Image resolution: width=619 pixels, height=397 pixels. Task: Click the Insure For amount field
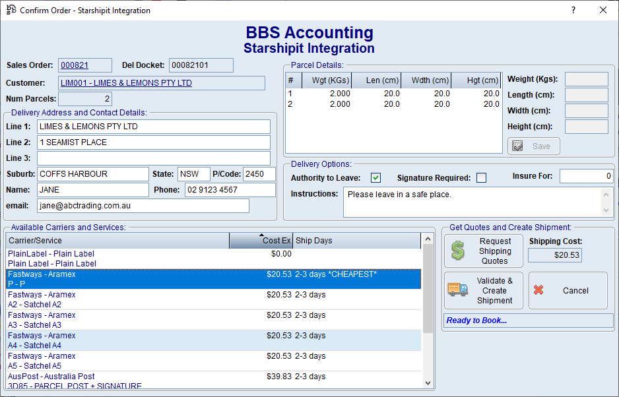click(x=586, y=176)
